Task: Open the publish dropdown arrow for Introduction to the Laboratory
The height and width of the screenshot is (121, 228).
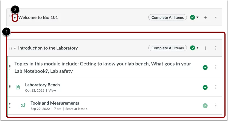Action: pos(198,48)
